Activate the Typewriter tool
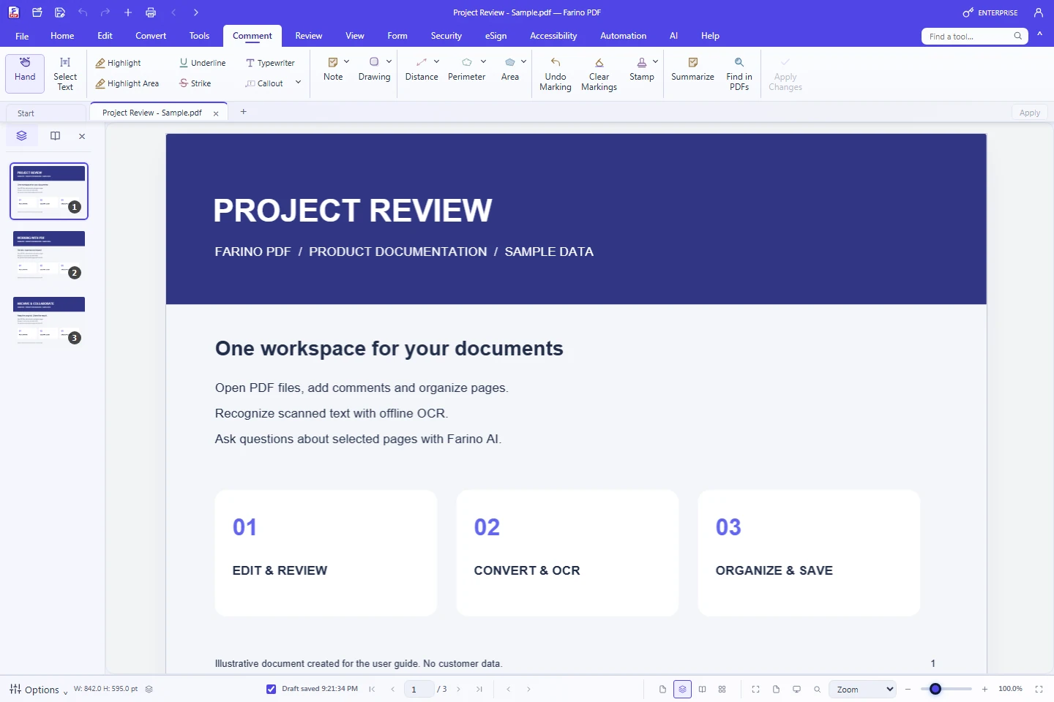 pyautogui.click(x=270, y=63)
